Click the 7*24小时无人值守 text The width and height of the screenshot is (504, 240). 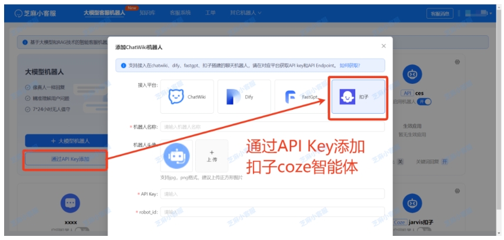51,109
